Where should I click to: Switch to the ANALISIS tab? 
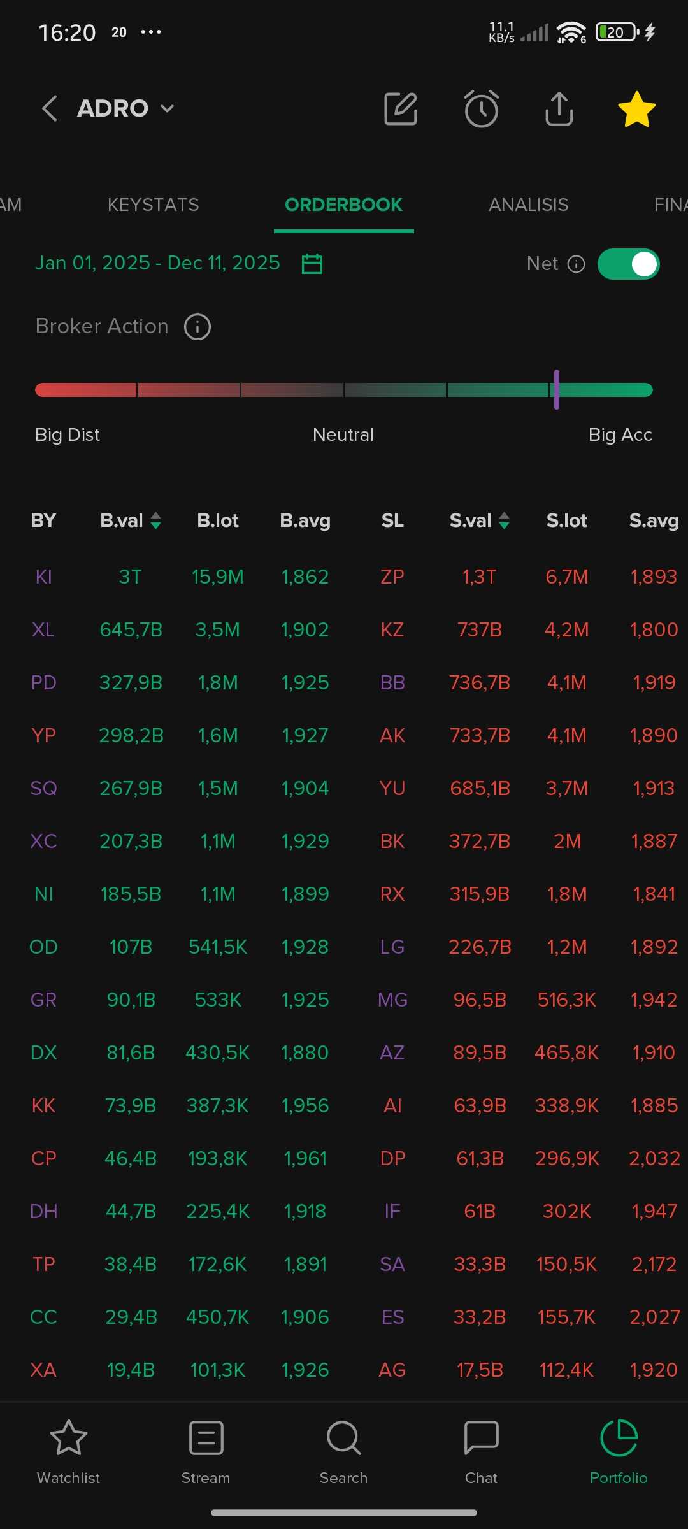click(528, 205)
